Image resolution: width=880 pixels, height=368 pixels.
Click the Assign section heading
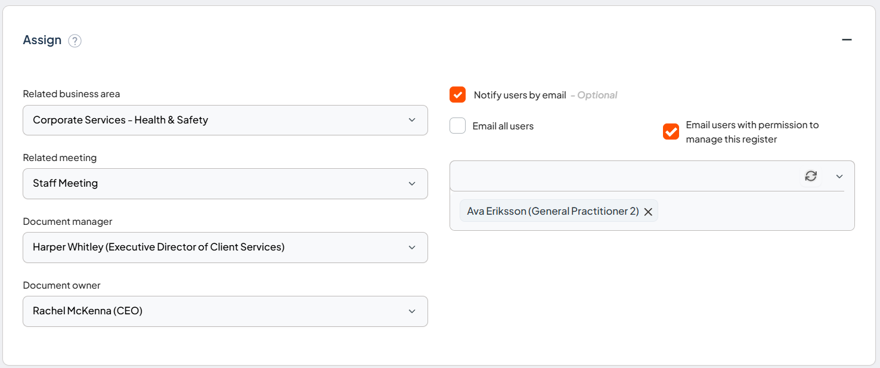[42, 40]
